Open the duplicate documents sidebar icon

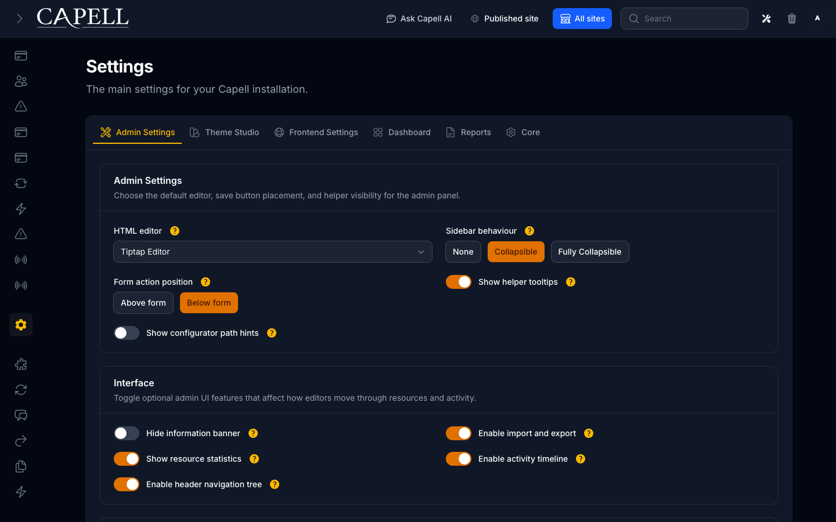click(21, 466)
